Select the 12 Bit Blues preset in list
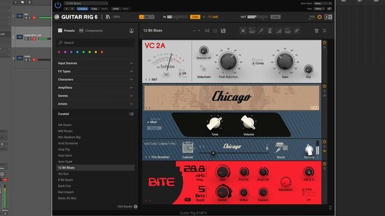Viewport: 385px width, 216px height. (96, 168)
